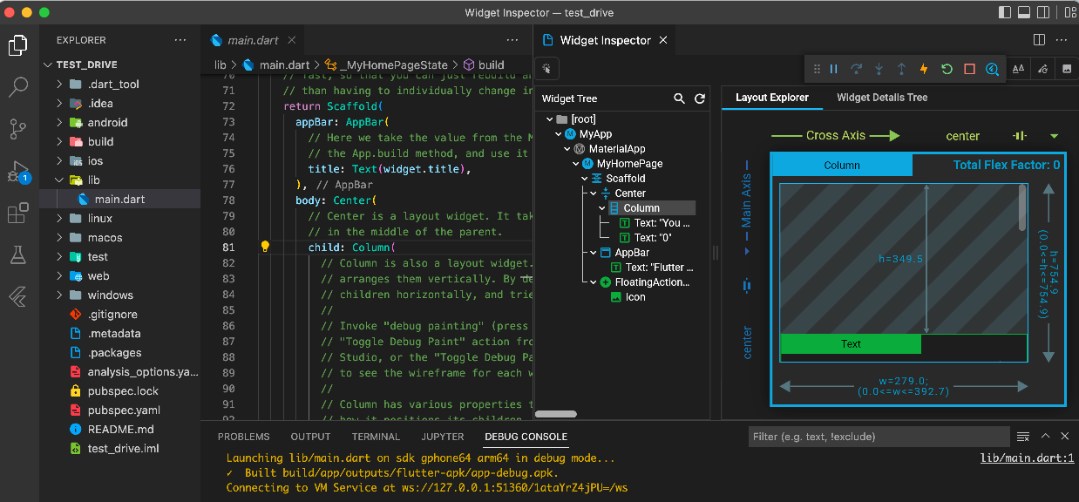This screenshot has width=1079, height=502.
Task: Select the DEBUG CONSOLE tab
Action: click(526, 437)
